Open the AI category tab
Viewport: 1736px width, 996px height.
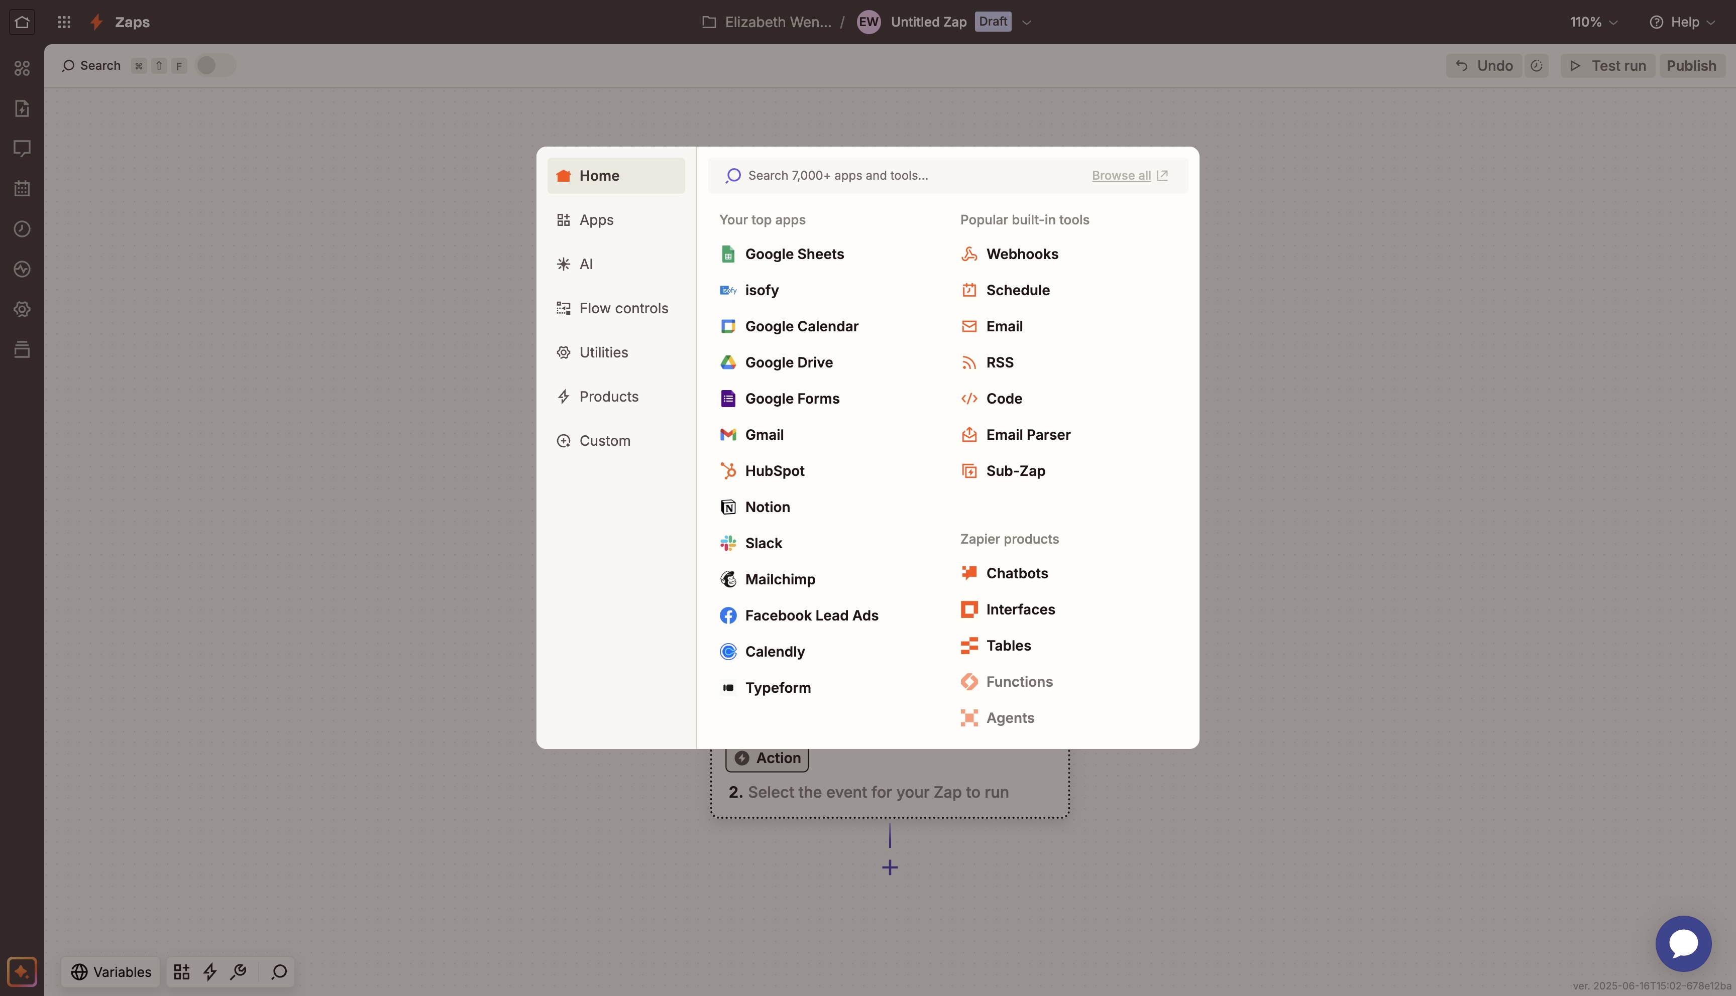[586, 264]
